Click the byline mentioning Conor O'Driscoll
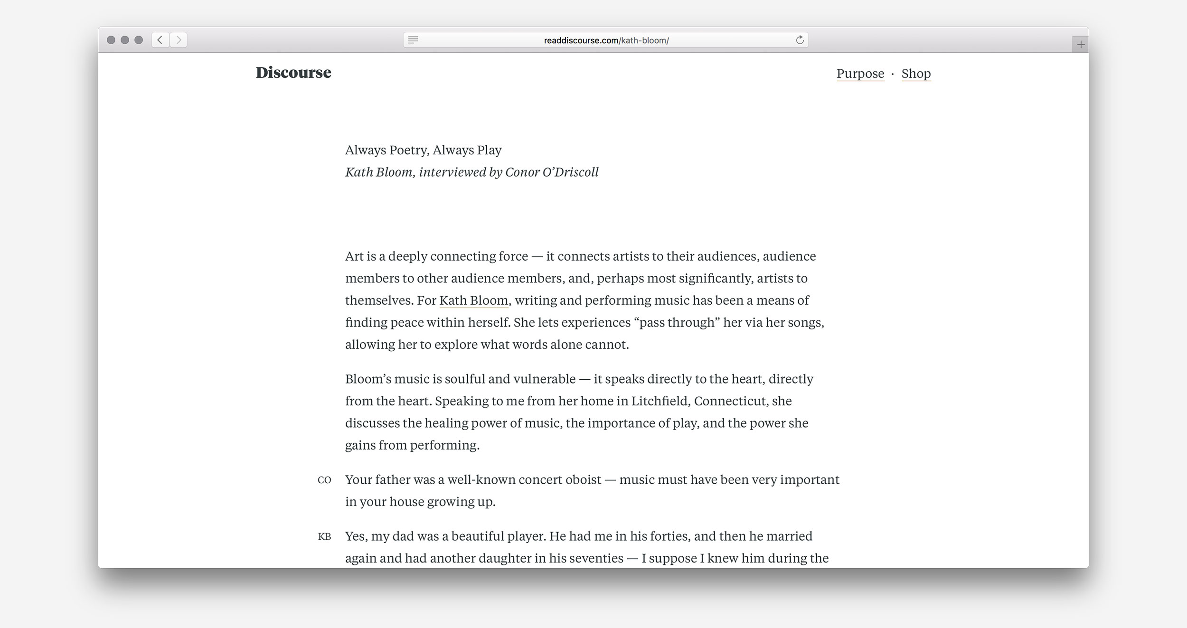The height and width of the screenshot is (628, 1187). (x=471, y=172)
